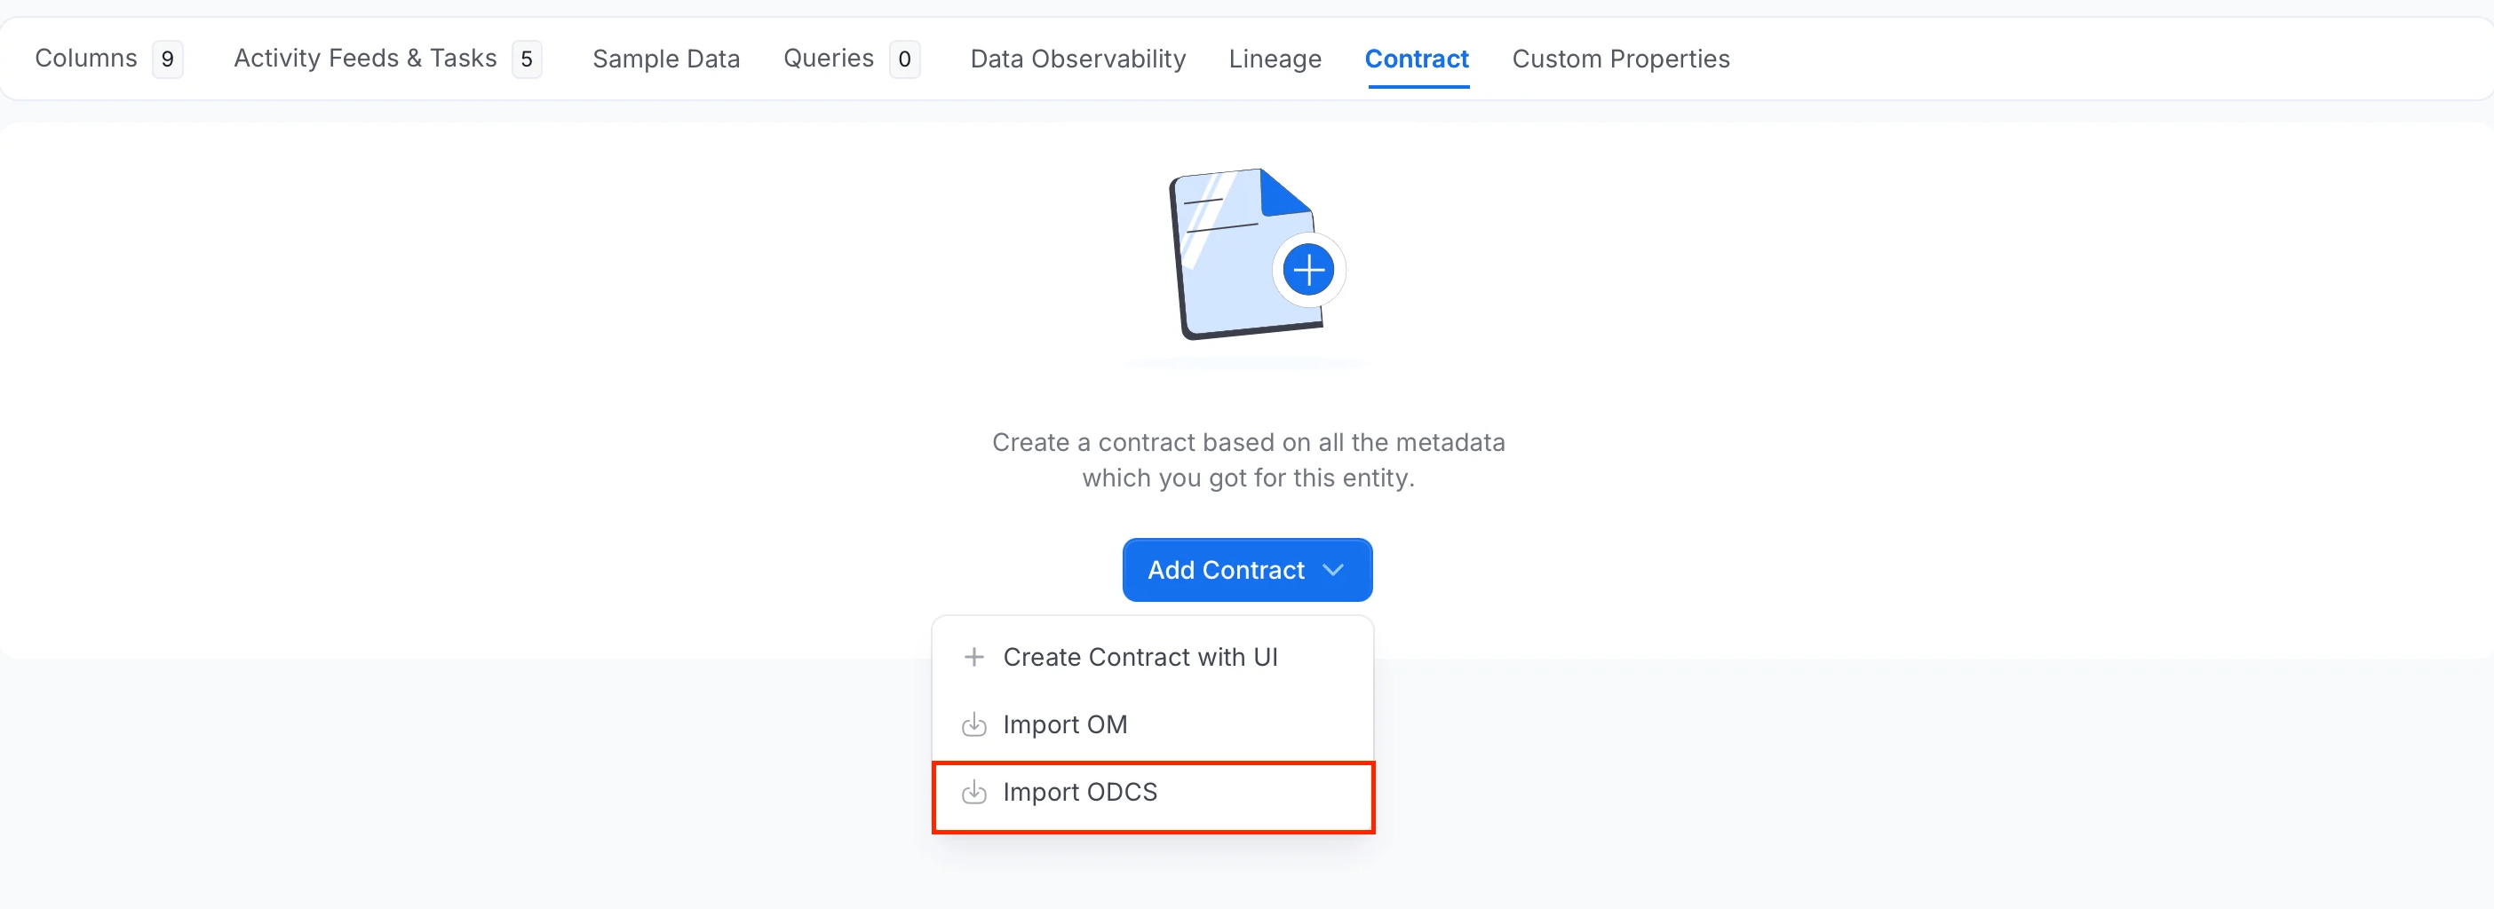
Task: Click the Queries count badge 0
Action: [904, 59]
